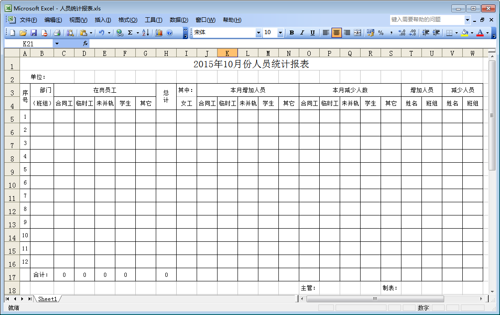Apply the red font color
Image resolution: width=500 pixels, height=315 pixels.
click(x=480, y=33)
